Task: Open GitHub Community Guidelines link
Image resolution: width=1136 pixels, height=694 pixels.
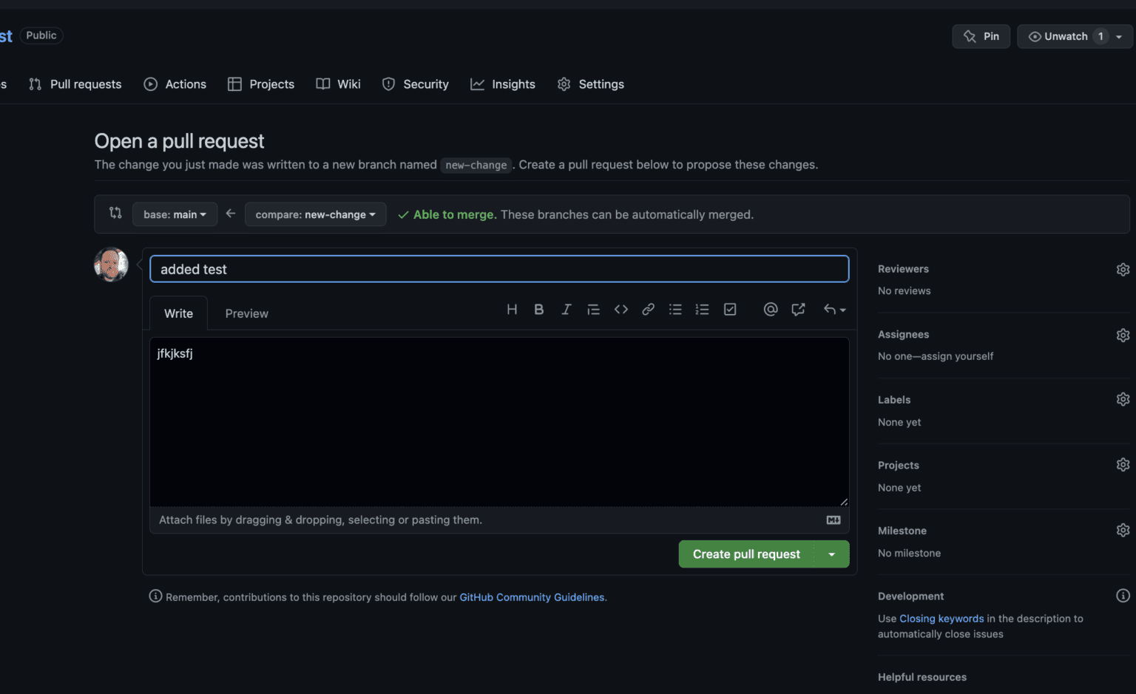Action: pos(531,597)
